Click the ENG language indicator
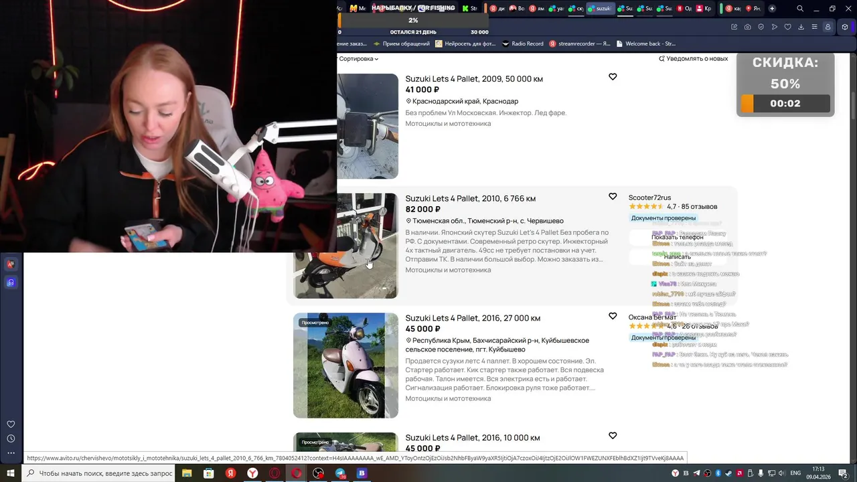This screenshot has height=482, width=857. (795, 473)
